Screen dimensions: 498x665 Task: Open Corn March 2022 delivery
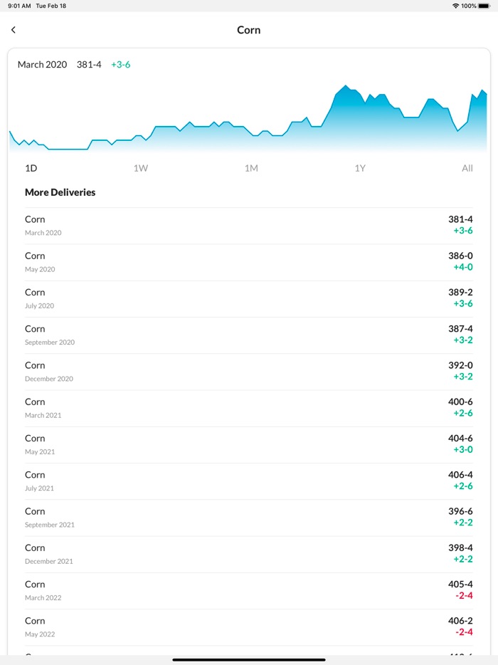point(249,590)
